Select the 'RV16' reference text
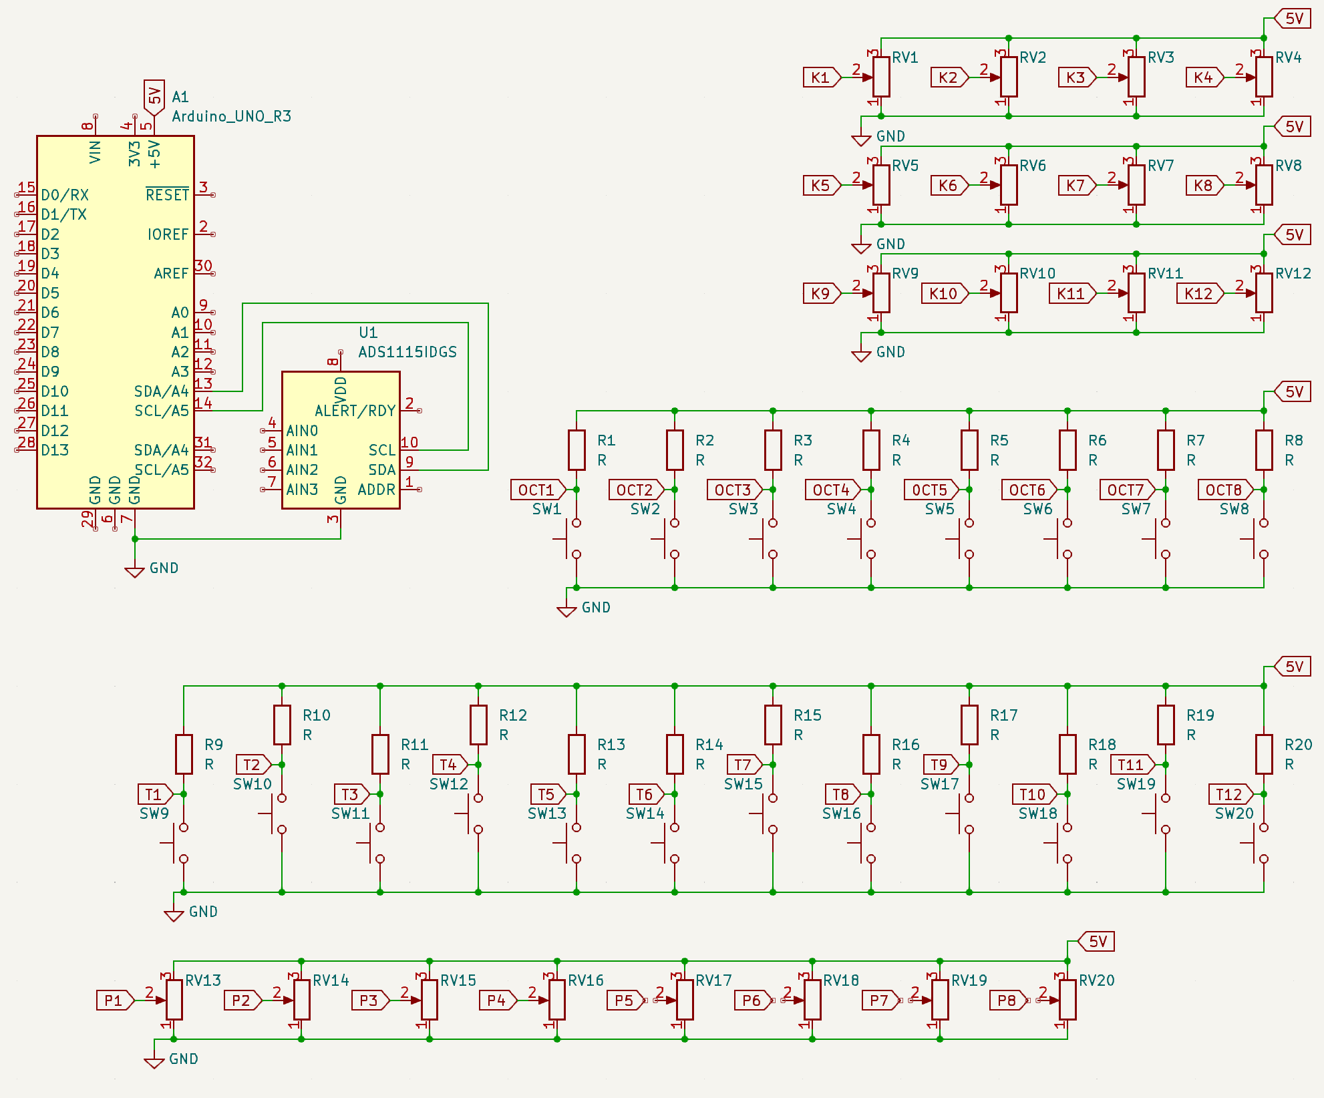The width and height of the screenshot is (1324, 1098). pos(586,980)
